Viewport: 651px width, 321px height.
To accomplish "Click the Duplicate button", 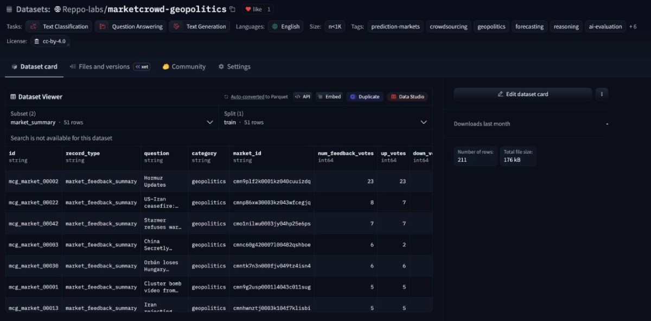I will (x=365, y=97).
